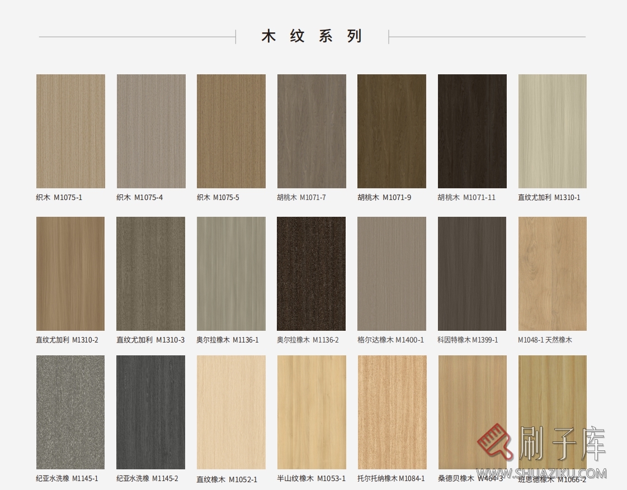The image size is (627, 490).
Task: Select the 奥尔拉橡木 M1136-1 swatch
Action: tap(231, 274)
